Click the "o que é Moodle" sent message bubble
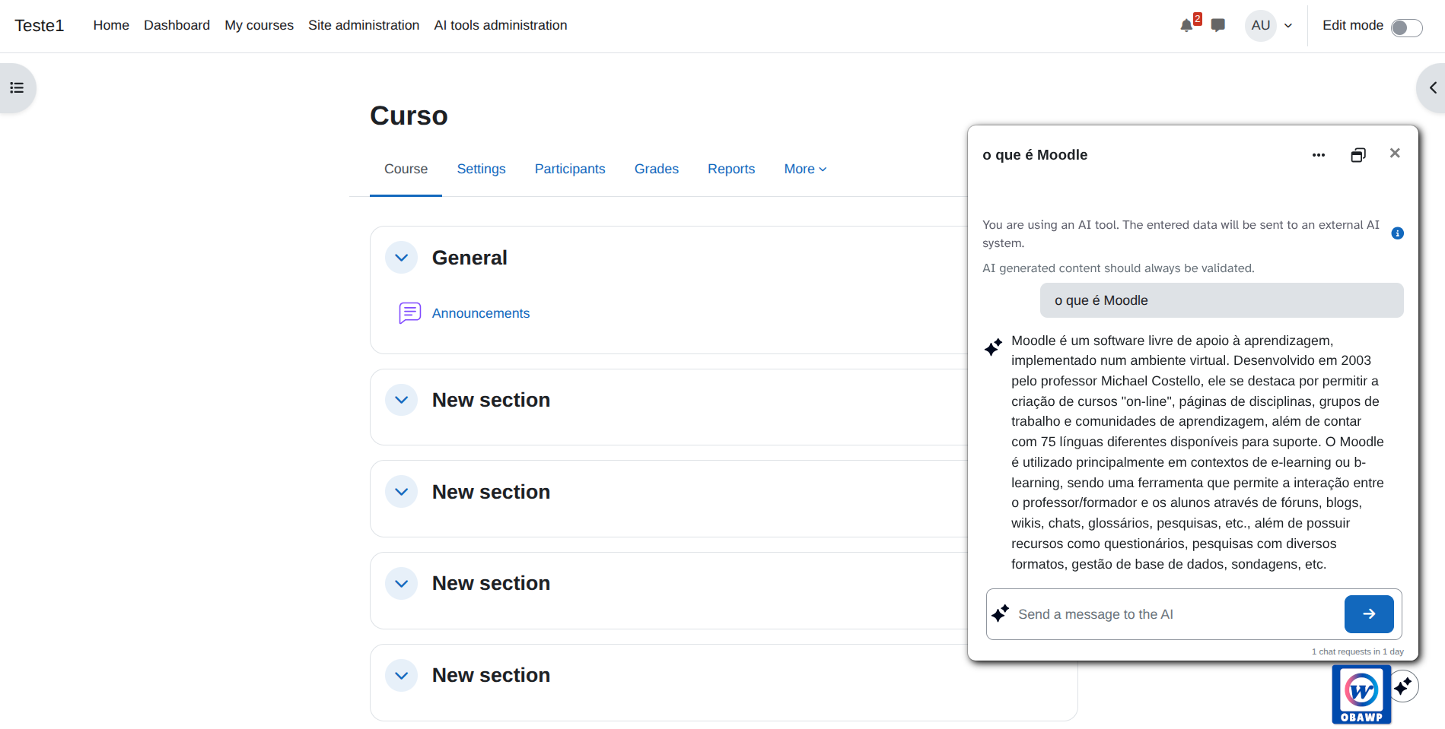1445x729 pixels. (1222, 300)
